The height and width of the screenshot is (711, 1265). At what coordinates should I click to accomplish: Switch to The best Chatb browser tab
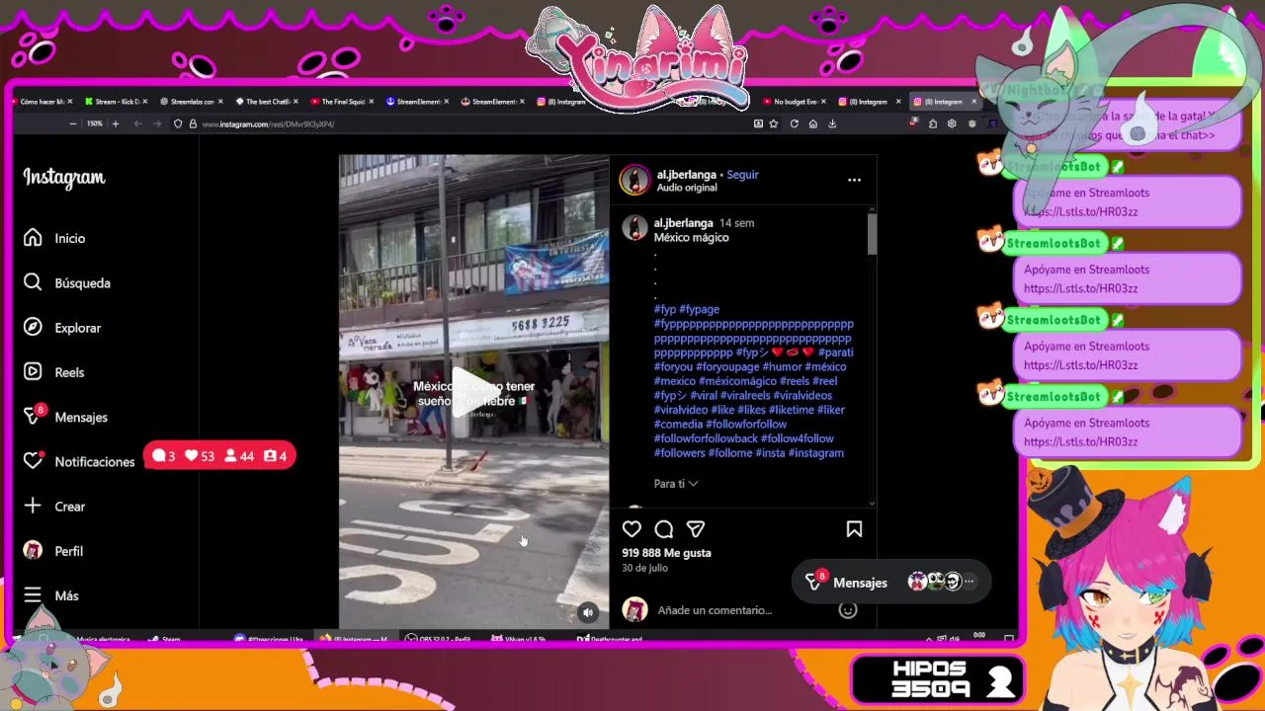coord(266,102)
